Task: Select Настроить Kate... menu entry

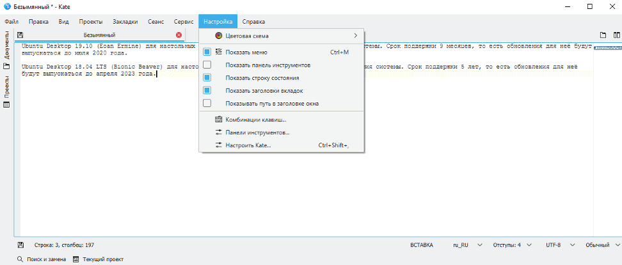Action: tap(282, 145)
